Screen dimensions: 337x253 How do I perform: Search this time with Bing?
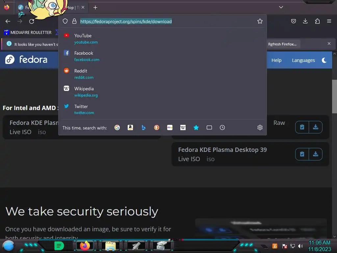click(143, 127)
